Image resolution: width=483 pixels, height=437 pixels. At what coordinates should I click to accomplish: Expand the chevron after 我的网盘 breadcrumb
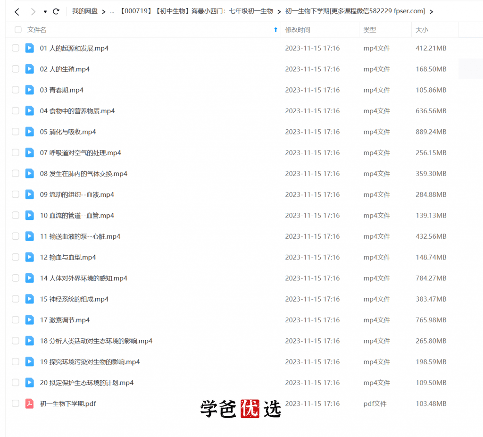104,12
